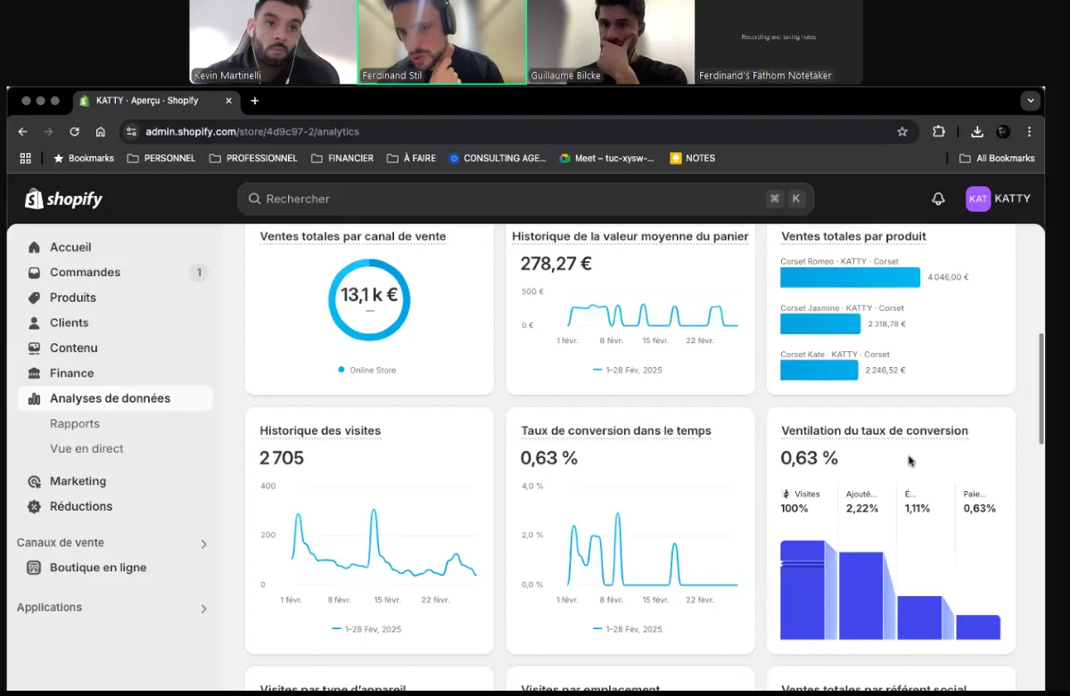1070x696 pixels.
Task: Click the Produits tag icon
Action: 34,298
